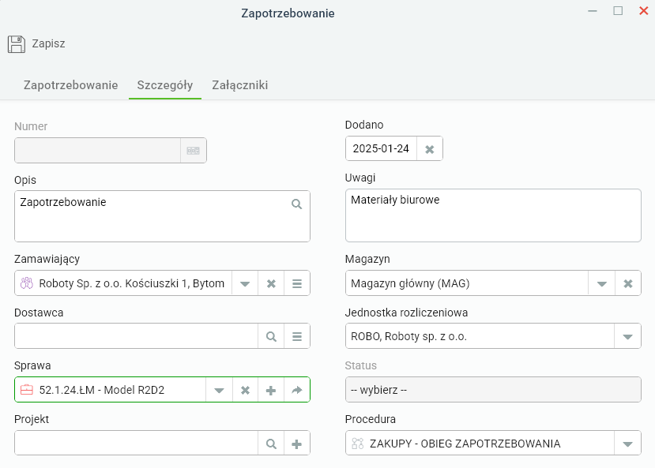Click 'Magazyn główny (MAG)' value
This screenshot has width=655, height=468.
[x=410, y=283]
